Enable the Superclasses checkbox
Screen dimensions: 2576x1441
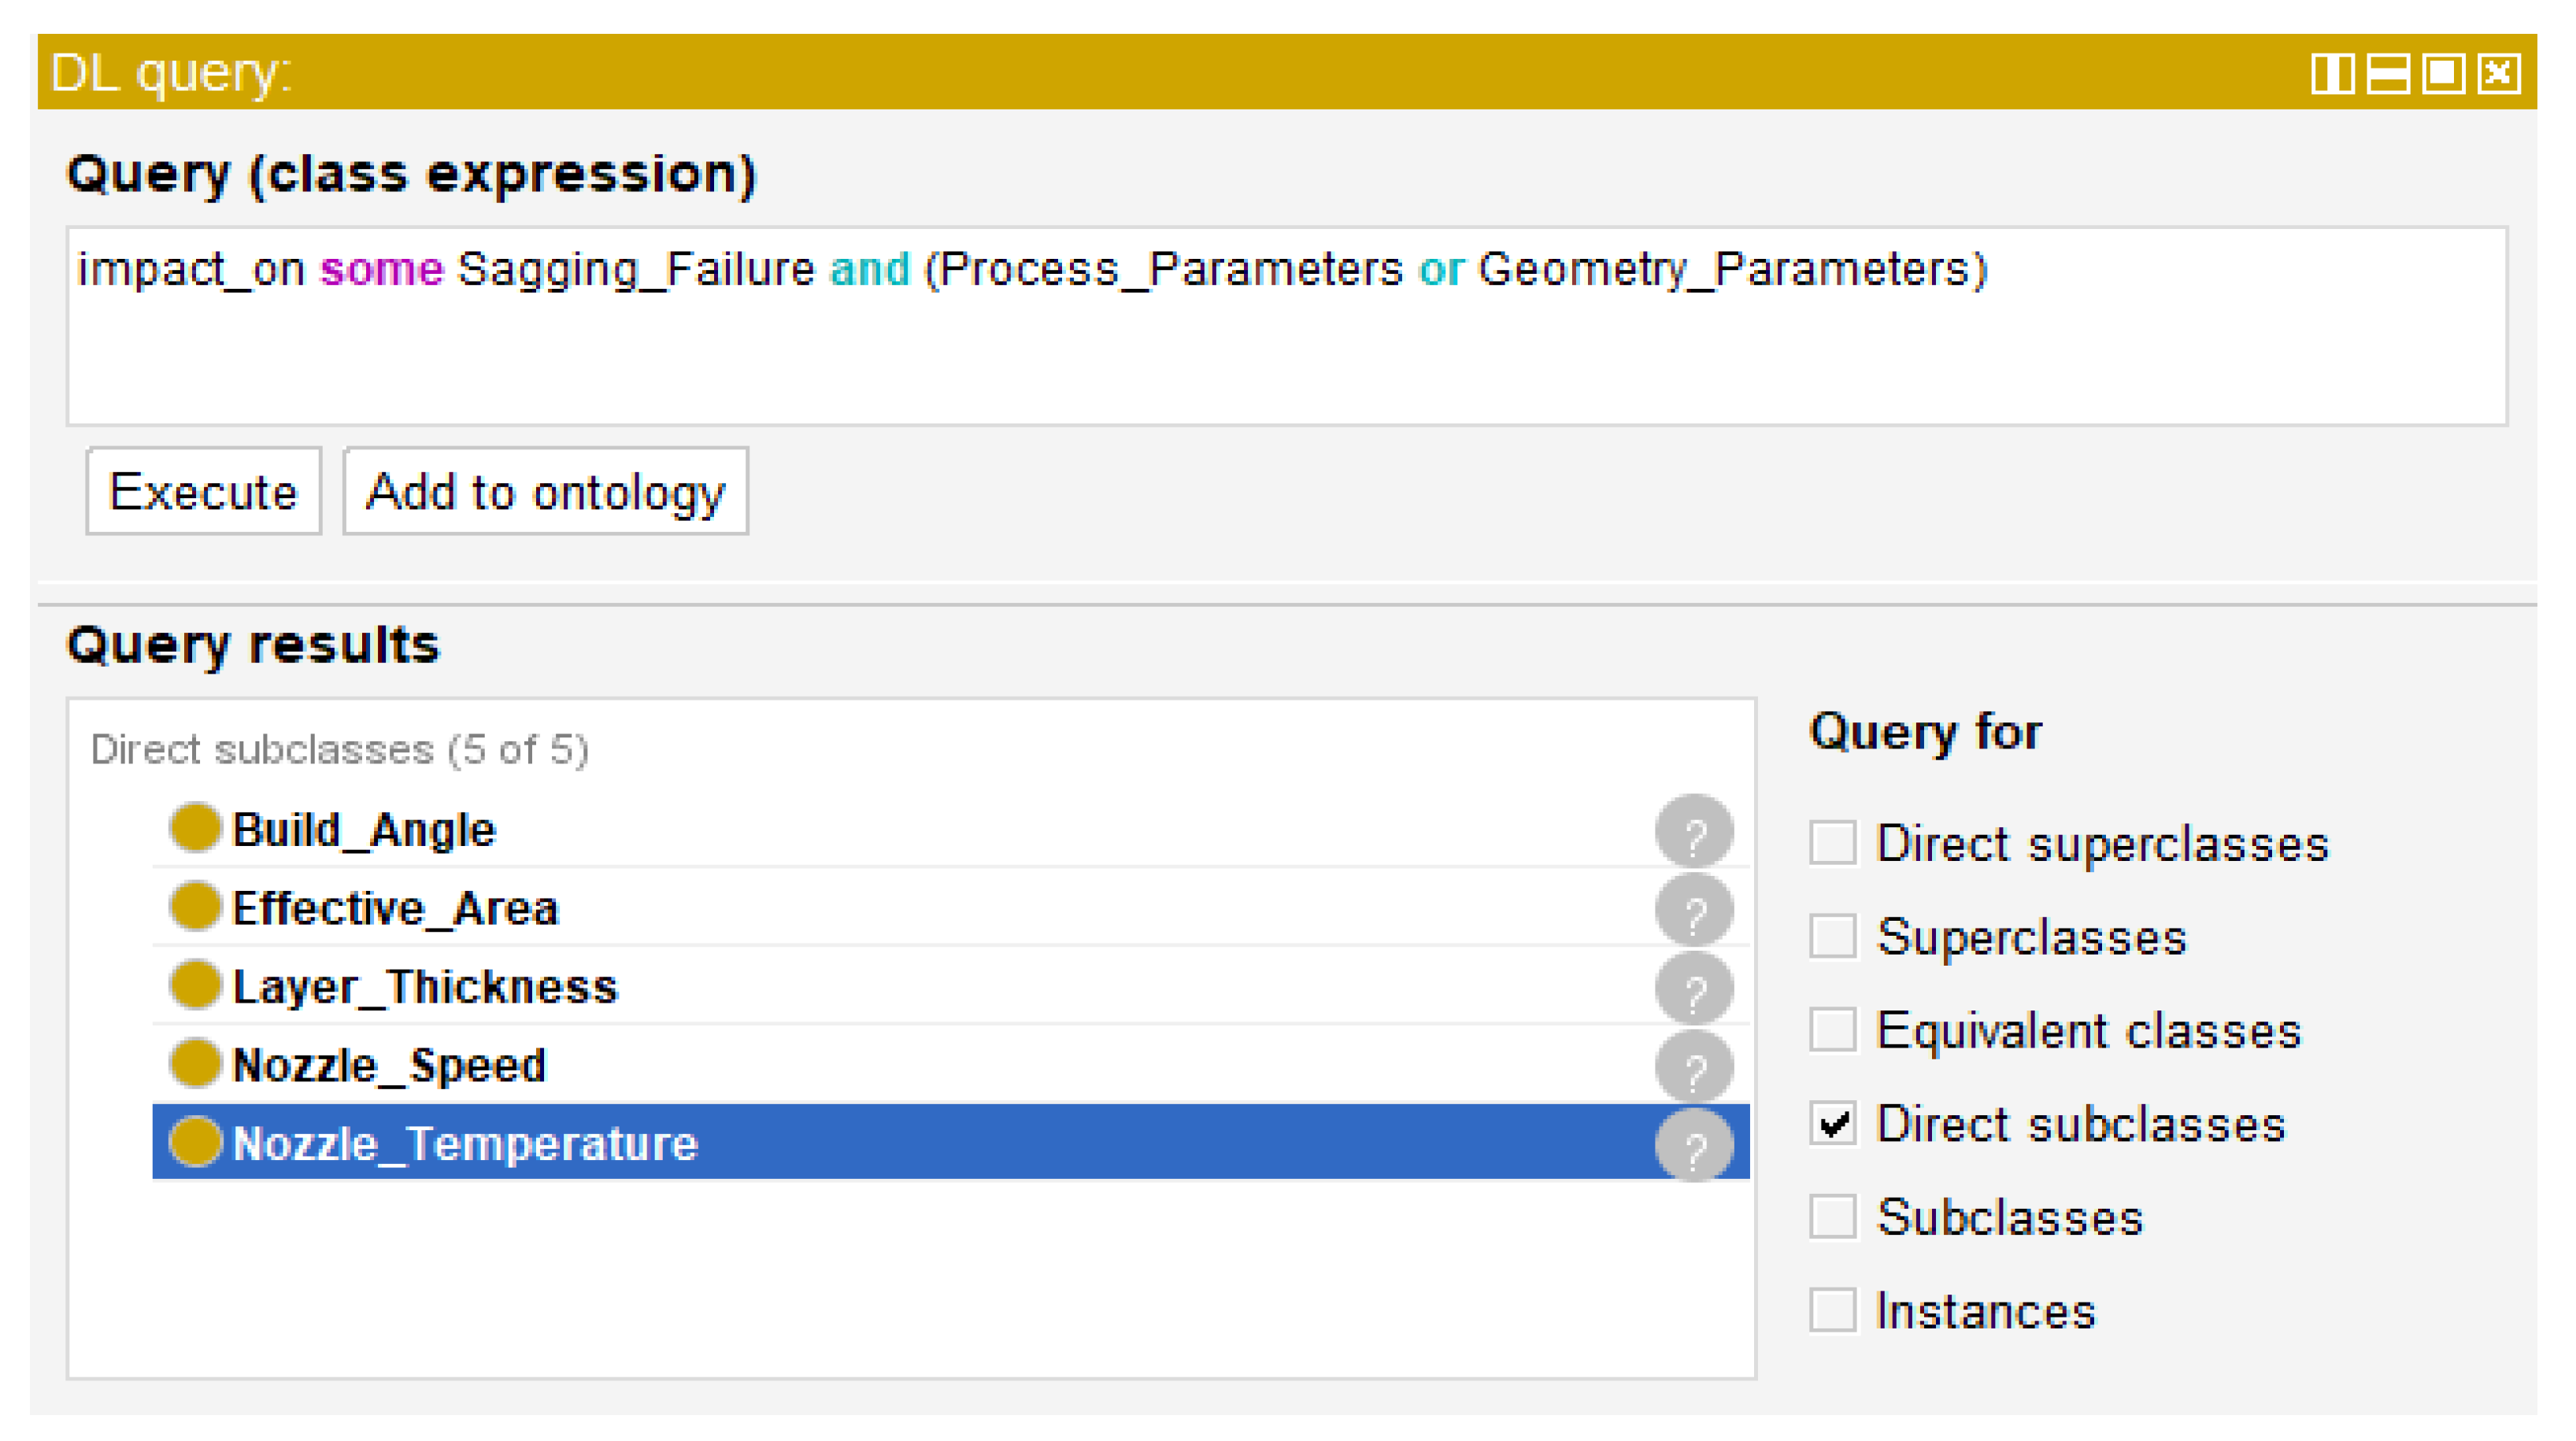point(1833,937)
